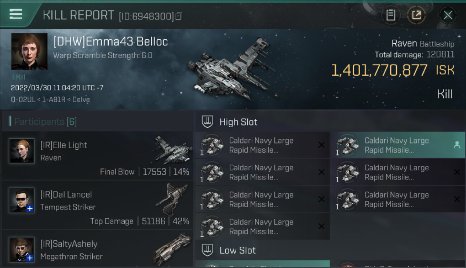Image resolution: width=466 pixels, height=268 pixels.
Task: Click the clipboard report icon
Action: pyautogui.click(x=390, y=15)
